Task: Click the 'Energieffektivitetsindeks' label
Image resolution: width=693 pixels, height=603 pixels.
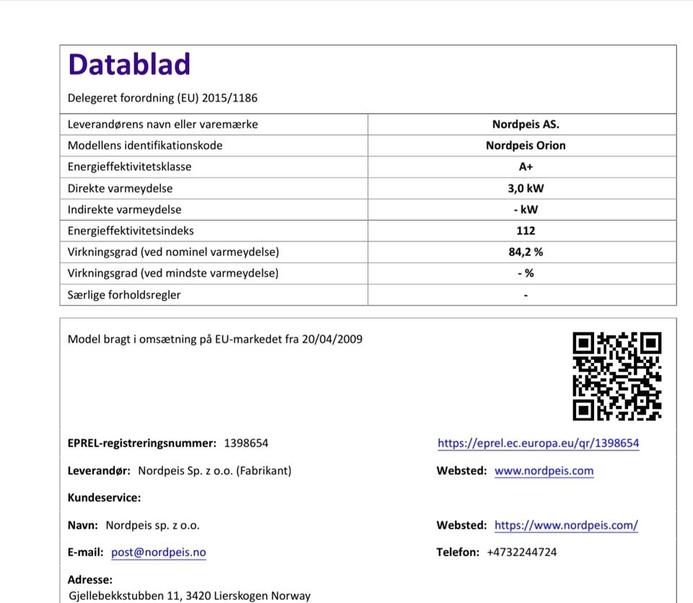Action: [131, 231]
